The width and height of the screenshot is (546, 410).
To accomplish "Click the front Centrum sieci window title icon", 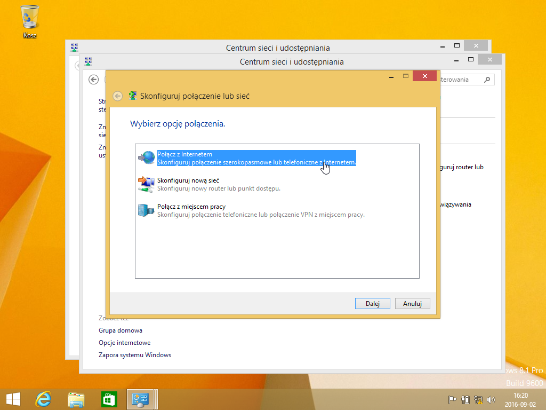I will pyautogui.click(x=88, y=61).
